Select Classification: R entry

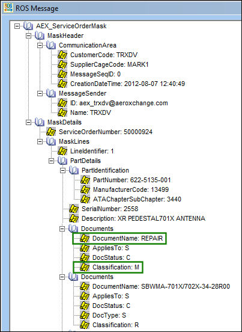click(x=116, y=325)
